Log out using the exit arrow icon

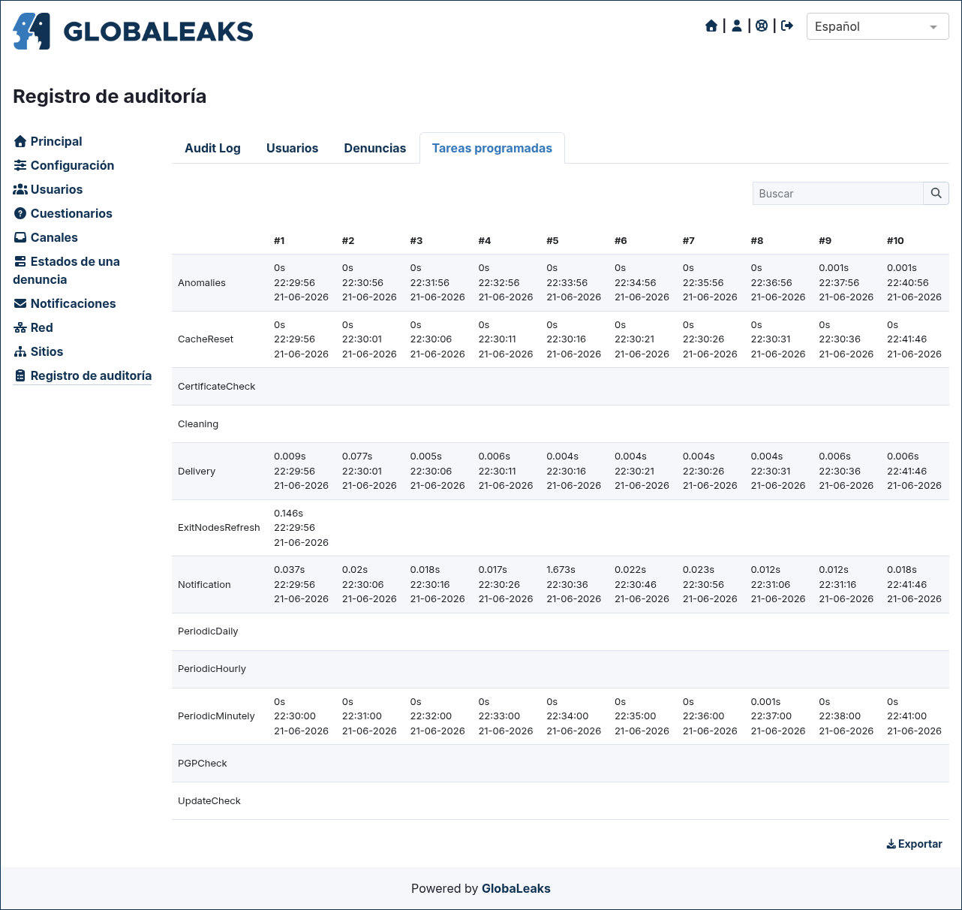[787, 26]
